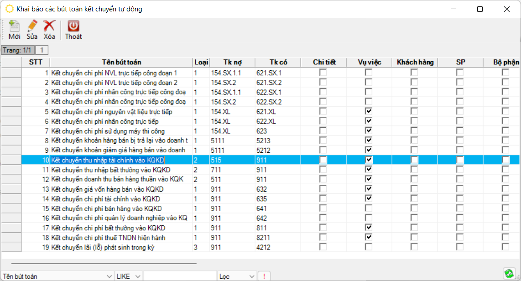Screen dimensions: 521x281
Task: Expand the LIKE operator dropdown
Action: point(138,276)
